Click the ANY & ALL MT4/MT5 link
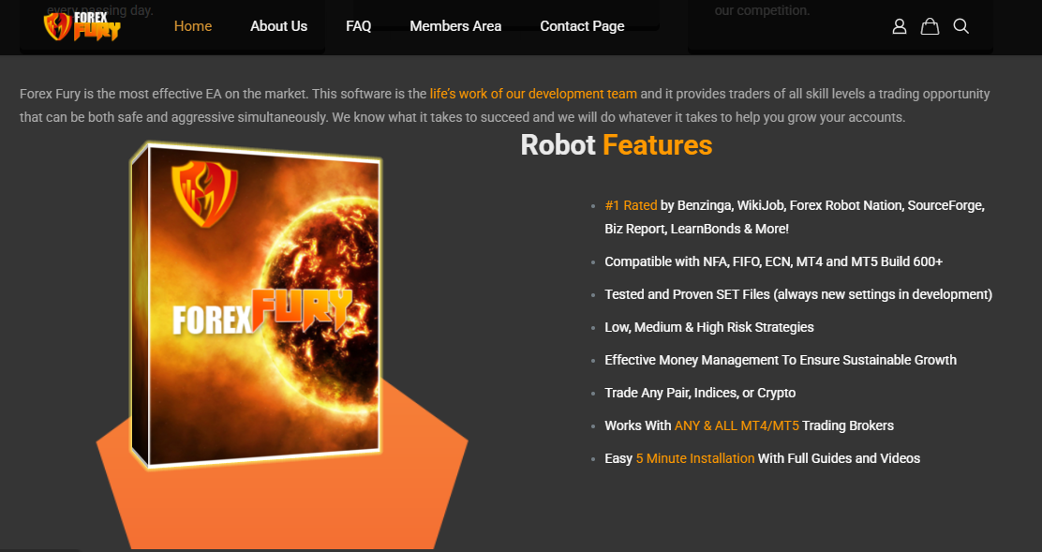Viewport: 1042px width, 552px height. tap(737, 425)
